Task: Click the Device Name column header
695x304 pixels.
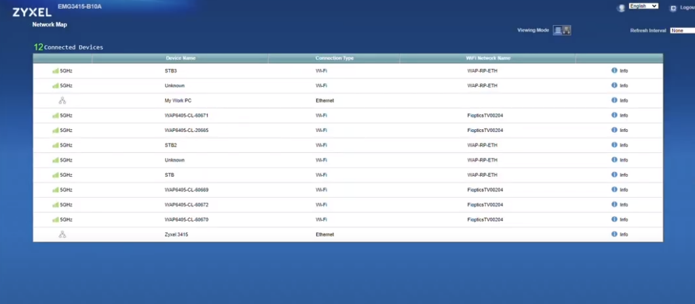Action: tap(181, 58)
